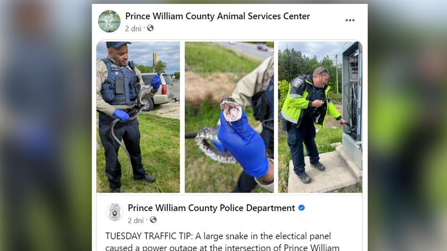Open photo of officer holding snake
Viewport: 447px width, 251px height.
(x=138, y=117)
